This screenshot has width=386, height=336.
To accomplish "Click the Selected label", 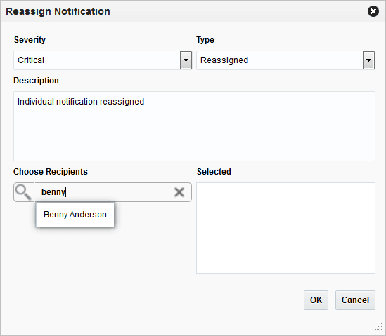I will click(x=214, y=172).
